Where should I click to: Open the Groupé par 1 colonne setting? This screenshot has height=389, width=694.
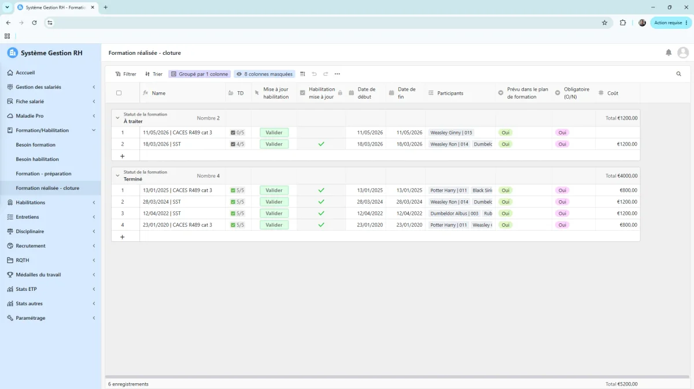[200, 74]
